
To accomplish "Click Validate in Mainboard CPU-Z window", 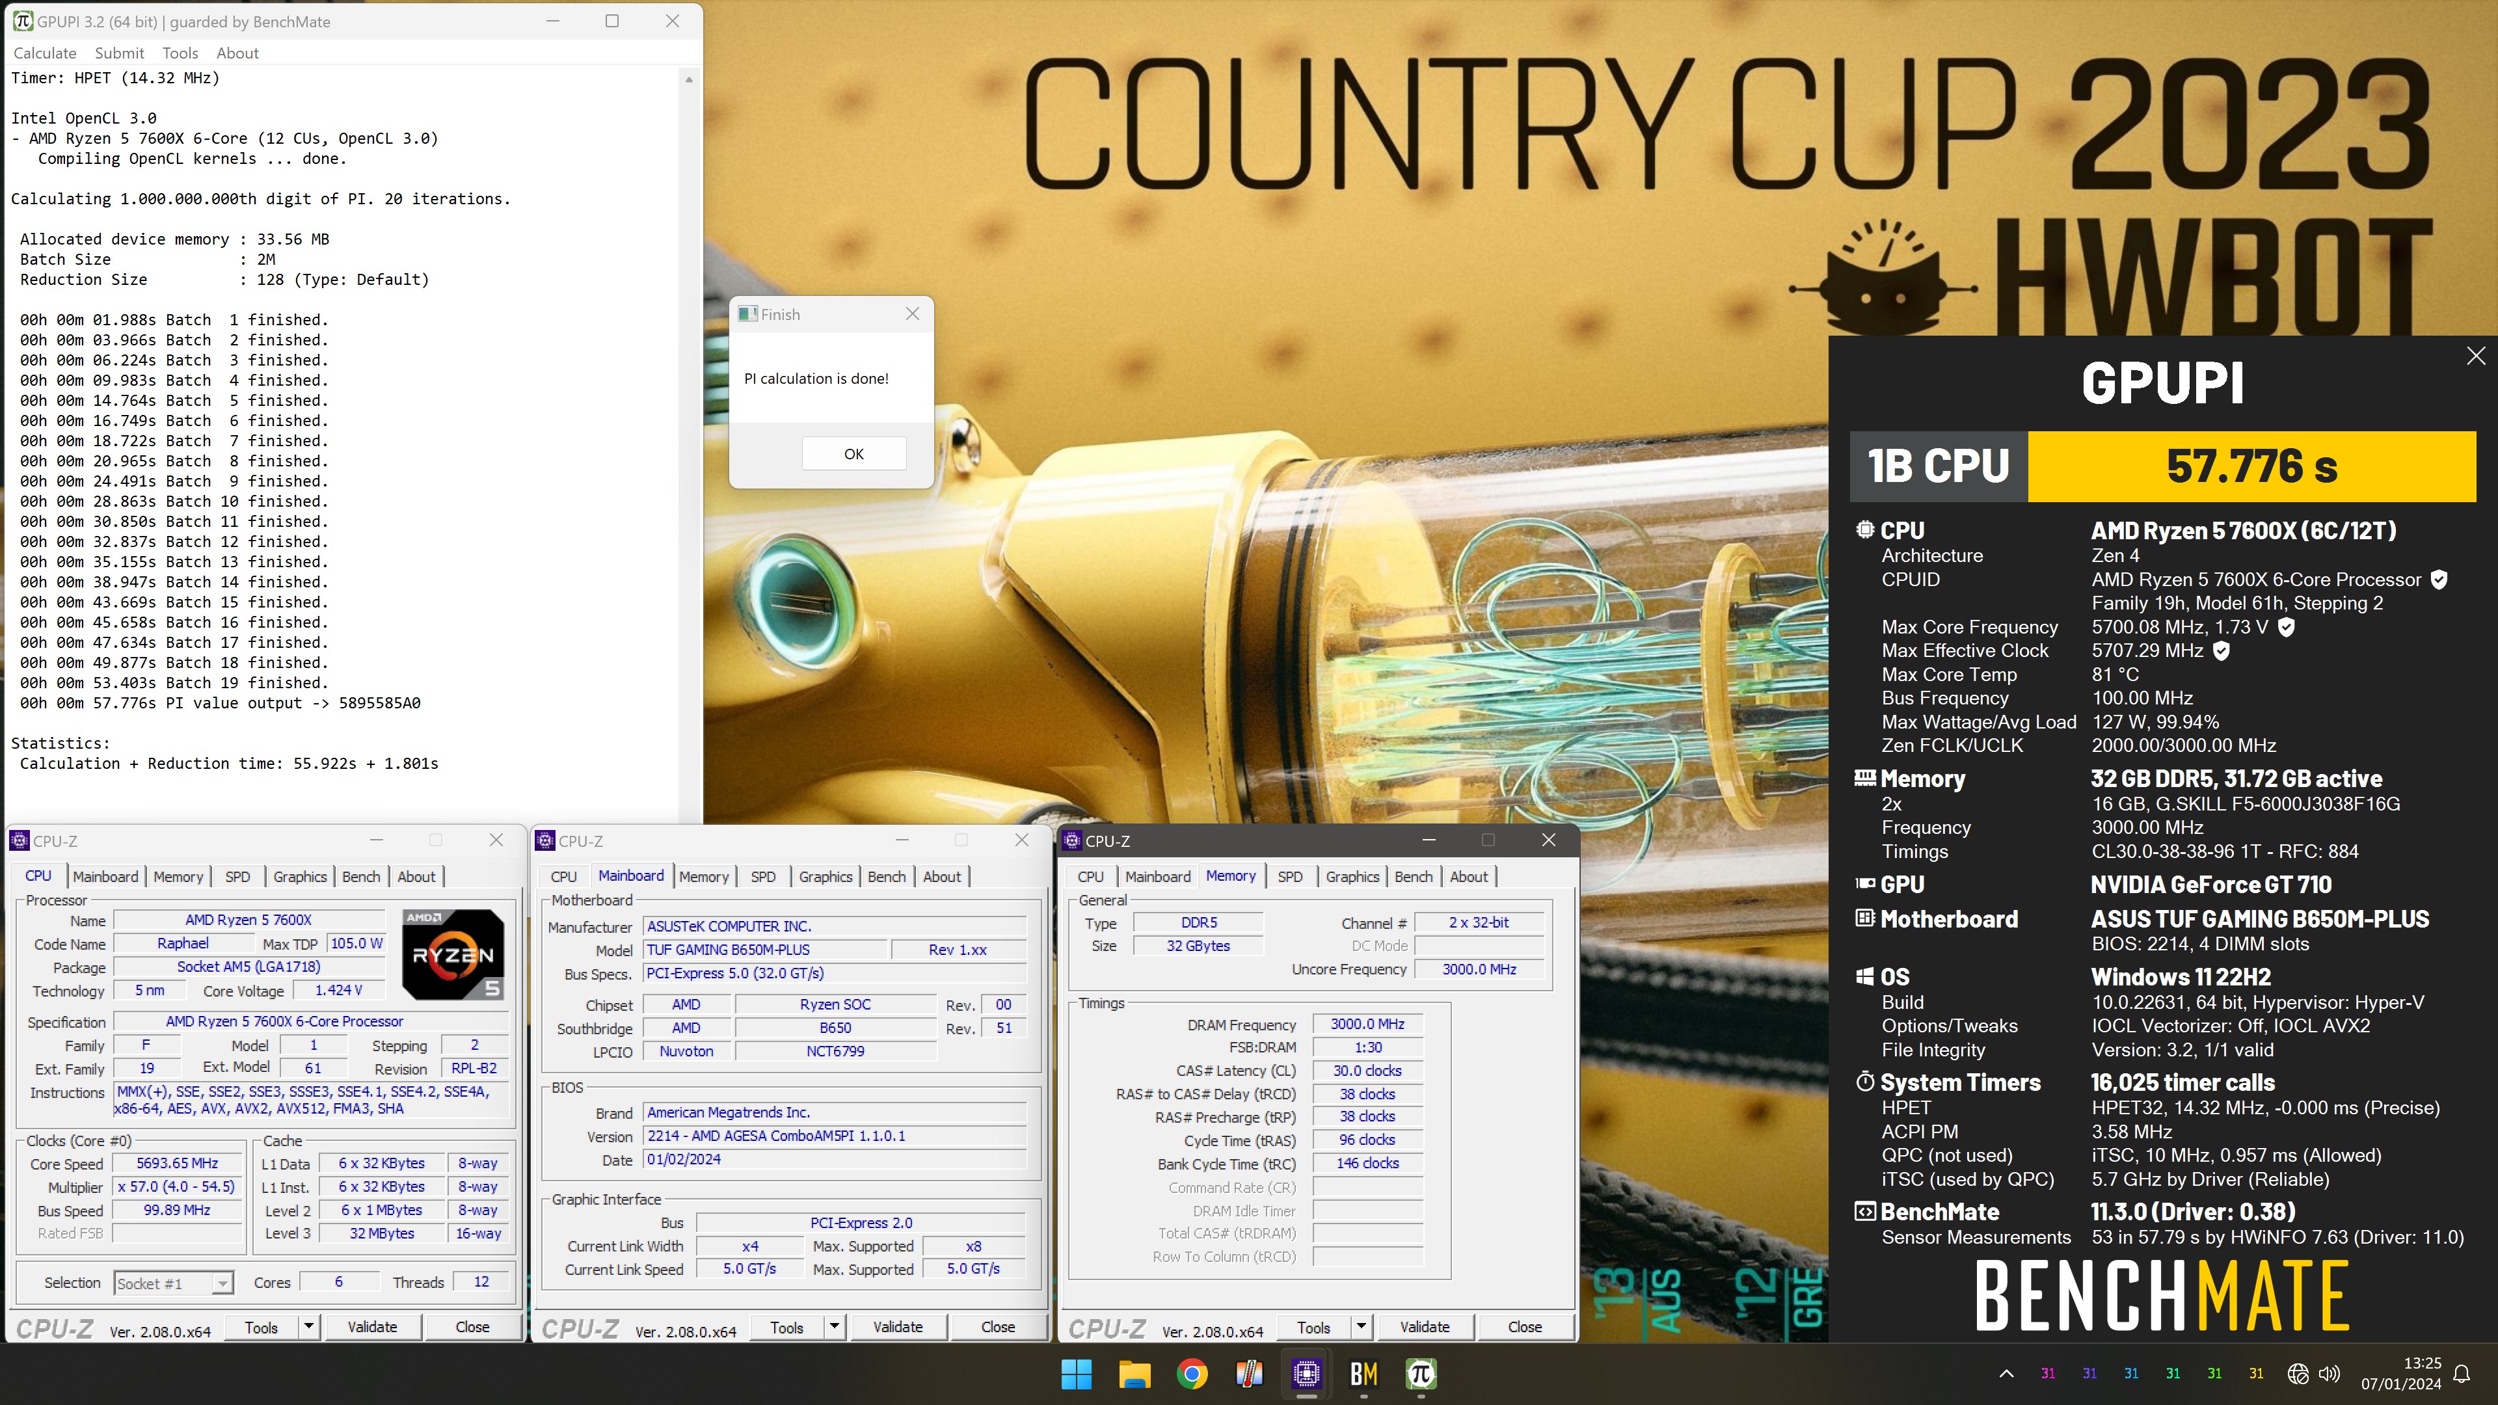I will pos(898,1326).
